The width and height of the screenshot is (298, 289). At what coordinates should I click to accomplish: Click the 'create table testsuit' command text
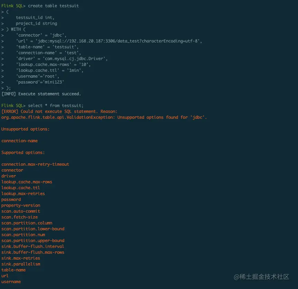[x=53, y=6]
